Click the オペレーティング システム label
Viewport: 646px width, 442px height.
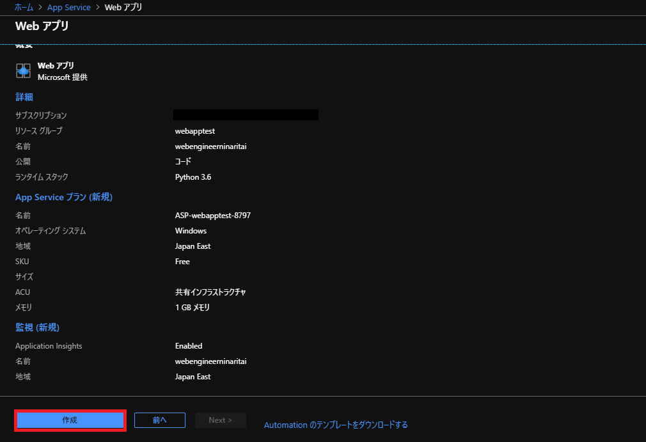51,231
